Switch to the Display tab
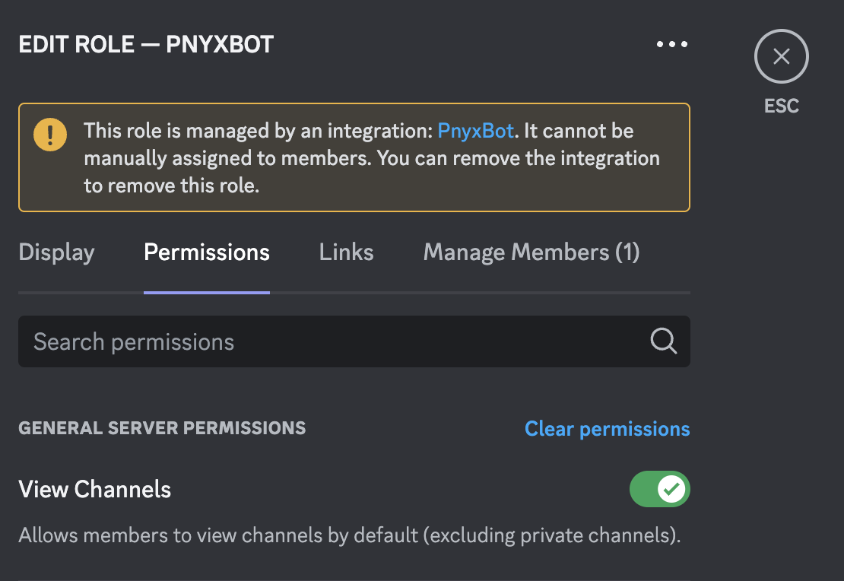This screenshot has height=581, width=844. pos(56,252)
